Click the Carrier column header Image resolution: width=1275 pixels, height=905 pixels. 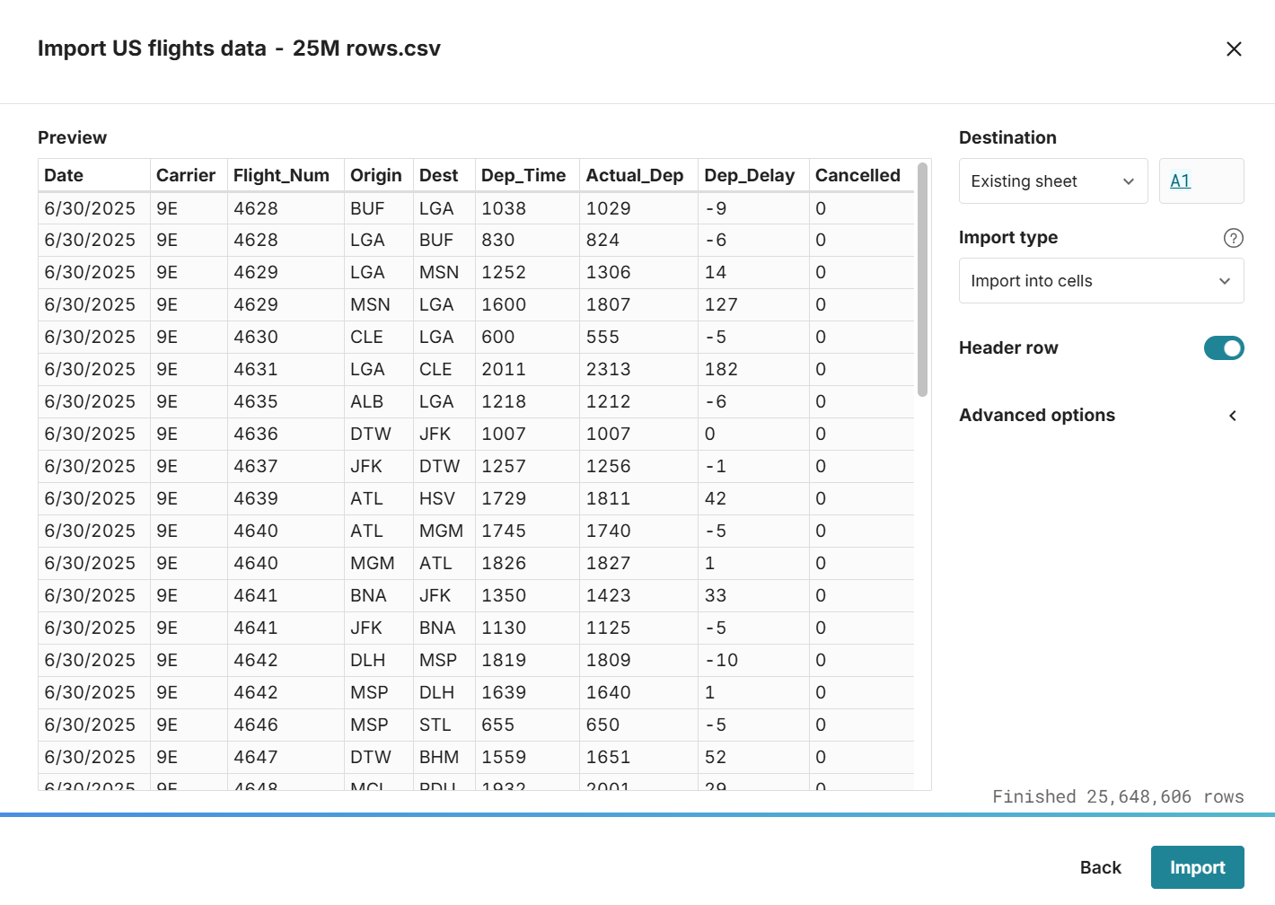click(189, 176)
